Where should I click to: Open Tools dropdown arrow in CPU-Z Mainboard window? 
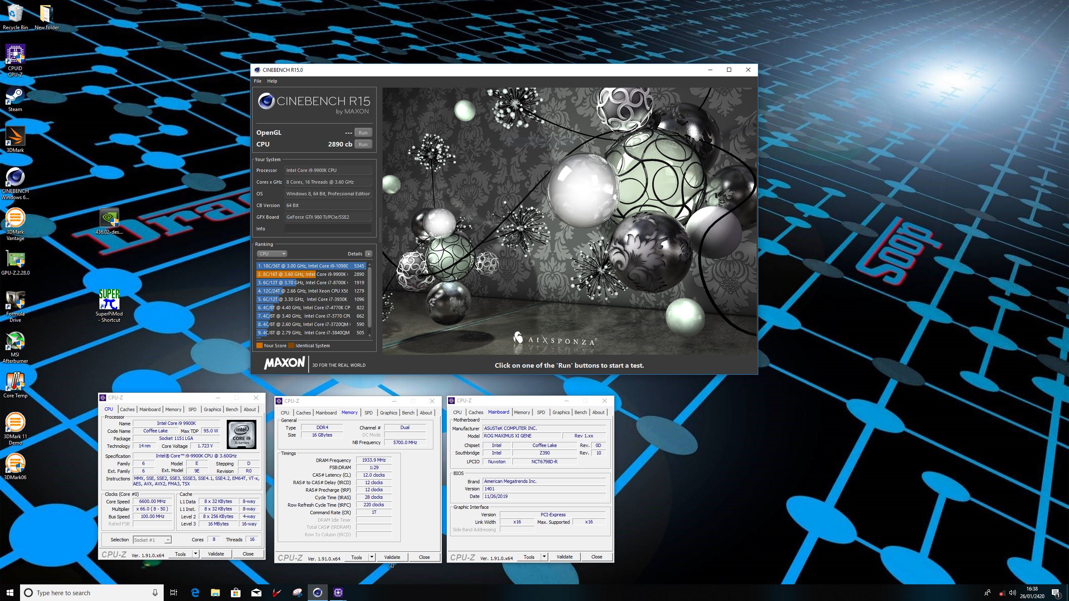click(x=544, y=557)
